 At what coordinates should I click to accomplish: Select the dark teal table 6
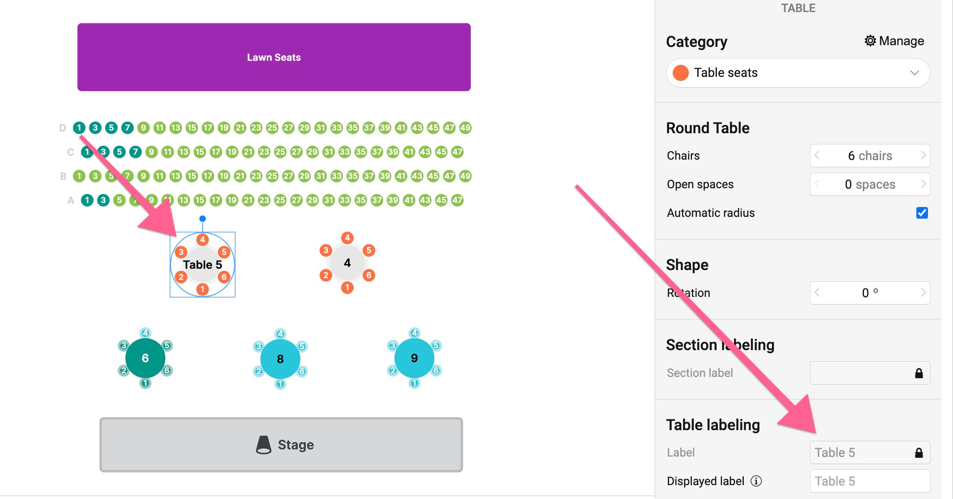[x=145, y=358]
